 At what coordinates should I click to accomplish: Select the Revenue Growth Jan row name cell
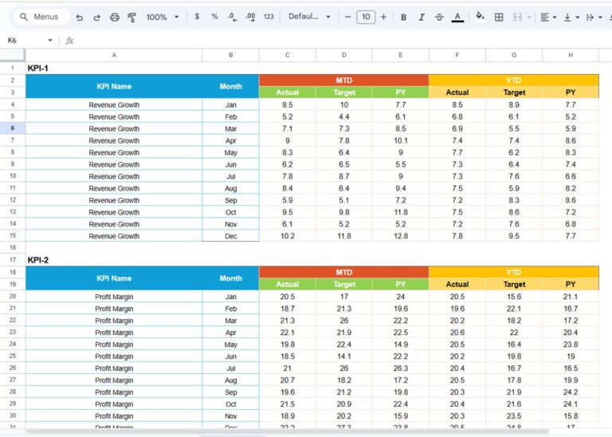114,104
